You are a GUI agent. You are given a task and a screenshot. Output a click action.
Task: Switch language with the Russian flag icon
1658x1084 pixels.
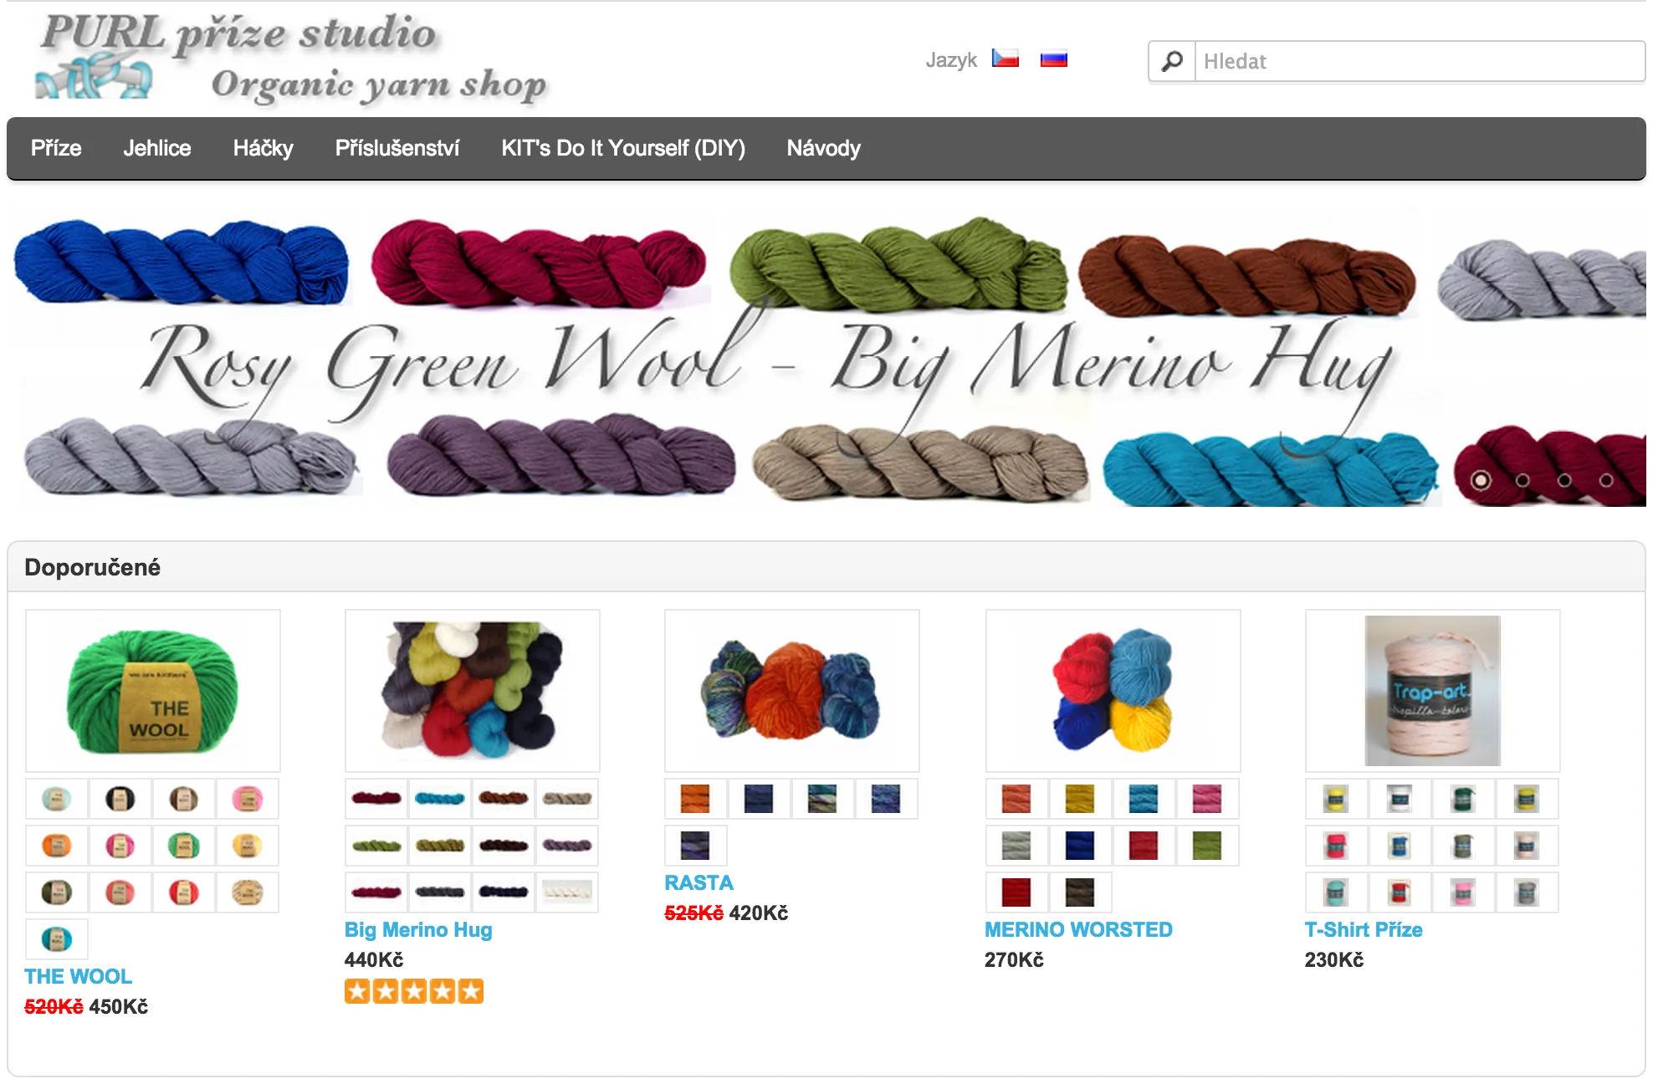point(1053,59)
